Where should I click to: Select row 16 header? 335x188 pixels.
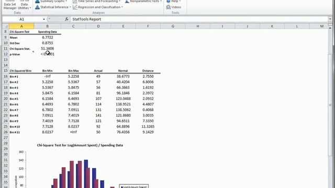click(x=6, y=76)
